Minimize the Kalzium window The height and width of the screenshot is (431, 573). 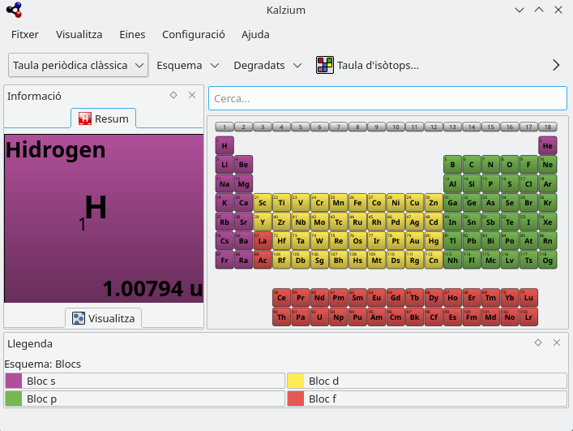click(520, 10)
